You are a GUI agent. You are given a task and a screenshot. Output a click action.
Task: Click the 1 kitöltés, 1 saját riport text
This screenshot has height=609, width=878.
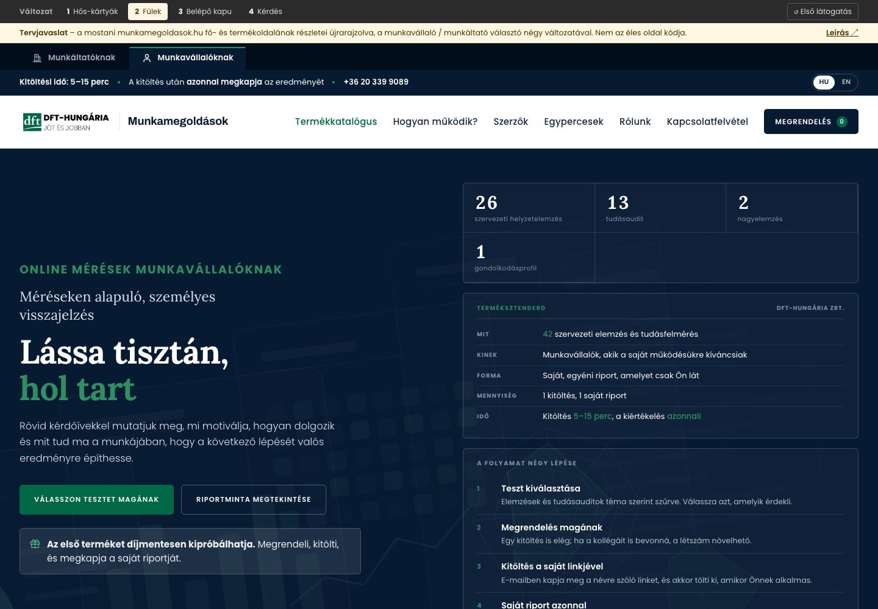585,396
